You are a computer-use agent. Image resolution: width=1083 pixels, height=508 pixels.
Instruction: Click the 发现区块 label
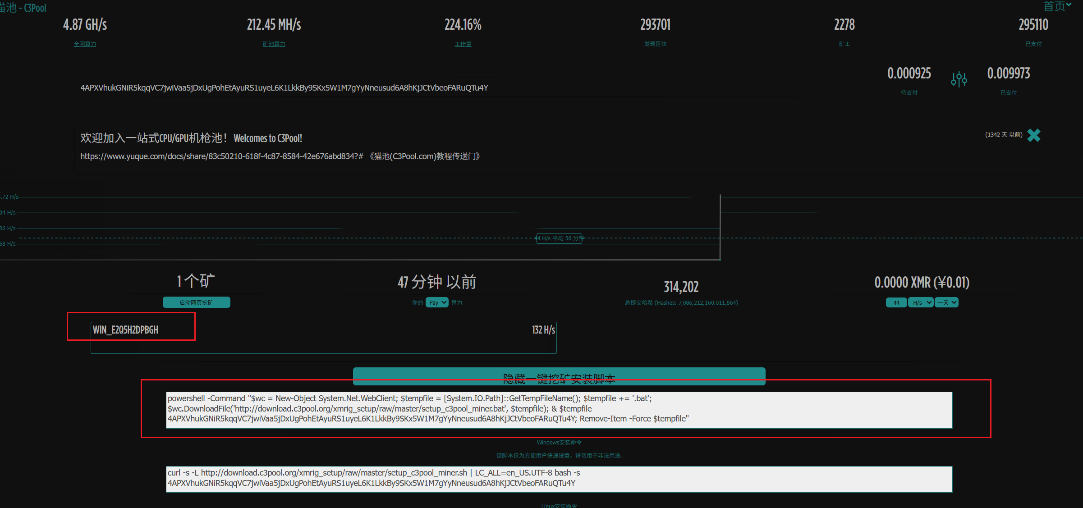(655, 44)
